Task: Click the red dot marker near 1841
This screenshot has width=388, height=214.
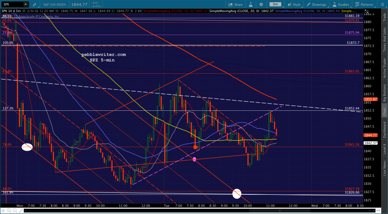Action: 195,147
